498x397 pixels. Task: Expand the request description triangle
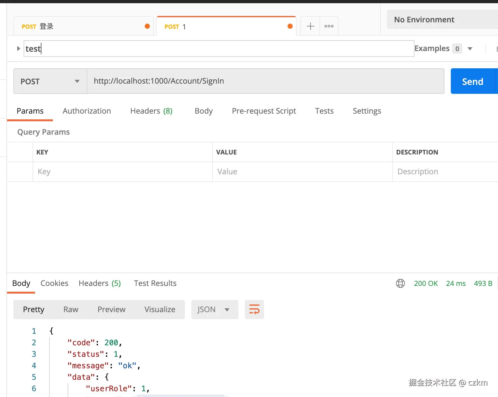[x=18, y=49]
